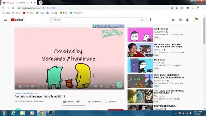The width and height of the screenshot is (206, 116).
Task: Open the Attack on Titan moments thumbnail
Action: (140, 96)
